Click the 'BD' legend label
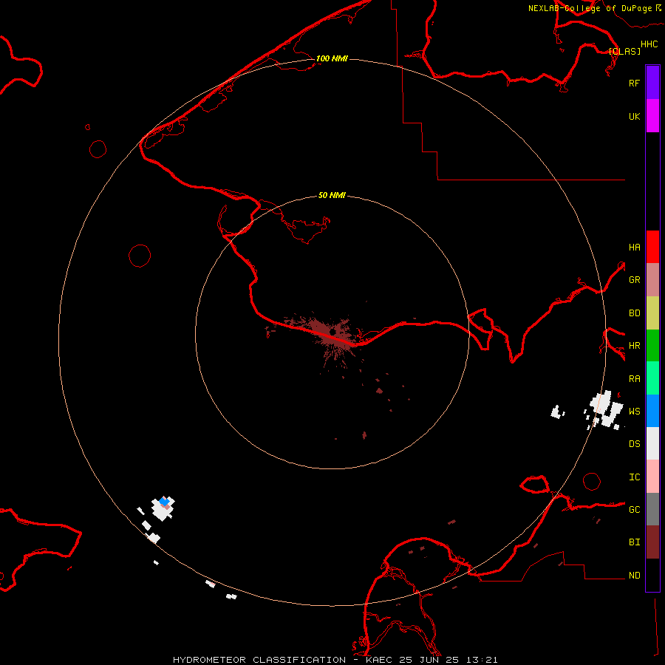This screenshot has height=665, width=665. point(634,313)
